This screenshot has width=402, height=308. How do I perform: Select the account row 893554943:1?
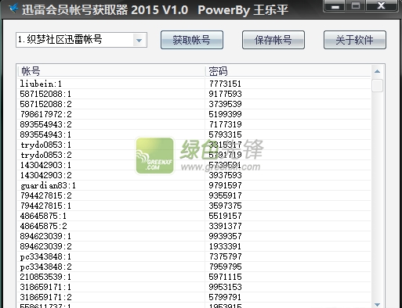pos(194,134)
